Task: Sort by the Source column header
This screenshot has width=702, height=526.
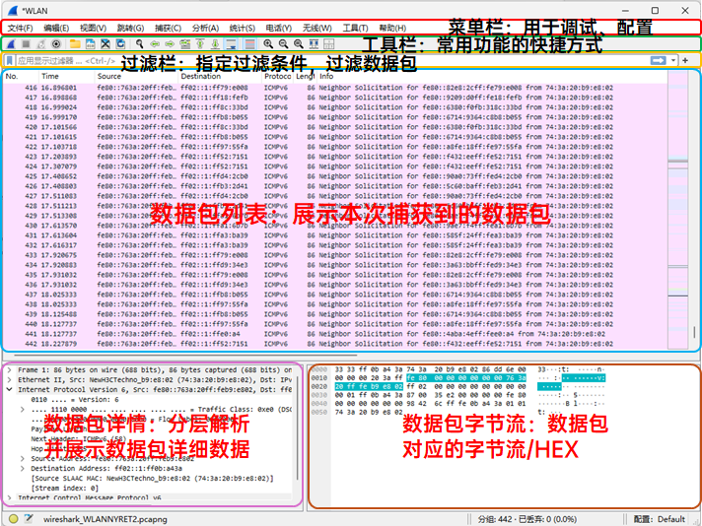Action: pyautogui.click(x=136, y=77)
